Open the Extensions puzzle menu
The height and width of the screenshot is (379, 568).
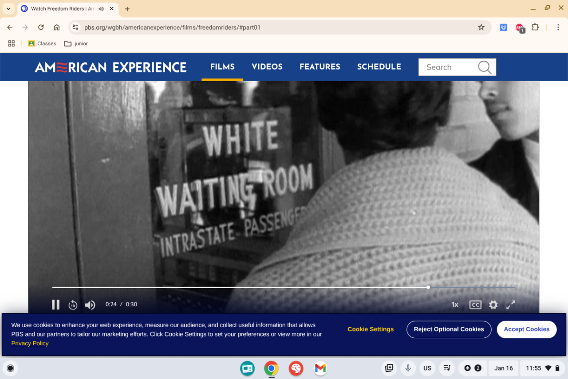(x=535, y=27)
